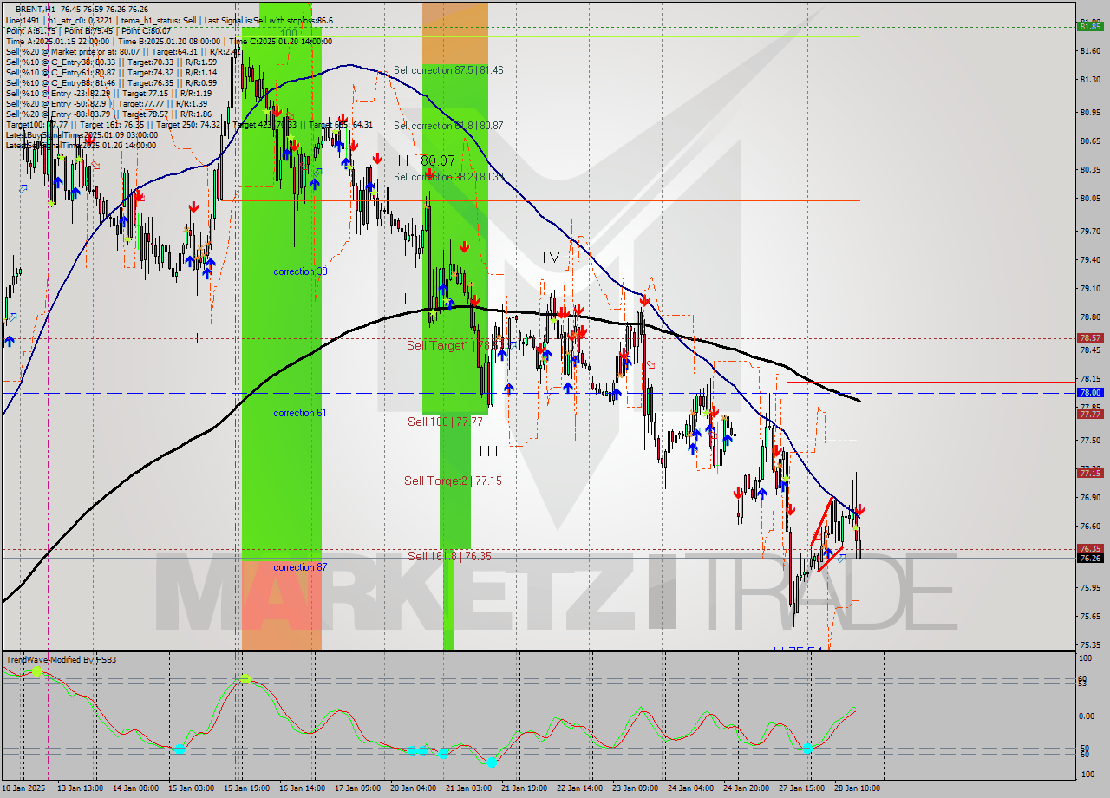Click the 'I V' wave label
1110x798 pixels.
pyautogui.click(x=551, y=258)
